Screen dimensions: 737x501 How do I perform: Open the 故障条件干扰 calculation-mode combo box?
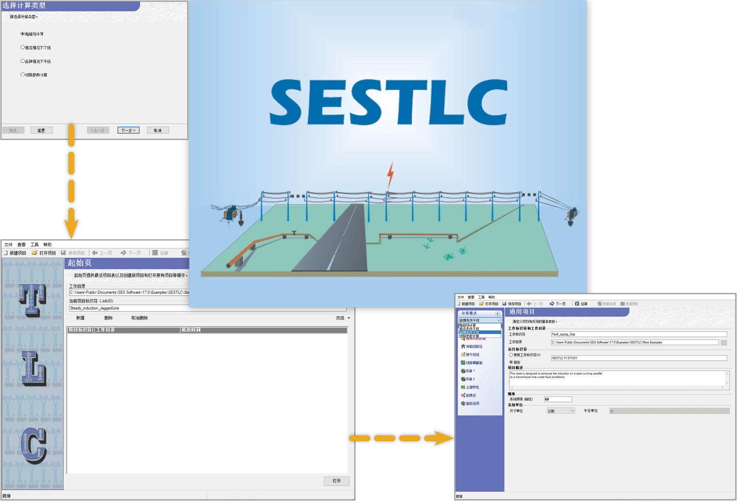point(480,320)
